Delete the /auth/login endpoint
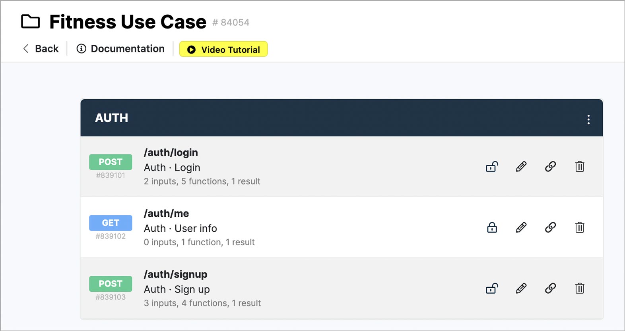625x331 pixels. (580, 167)
